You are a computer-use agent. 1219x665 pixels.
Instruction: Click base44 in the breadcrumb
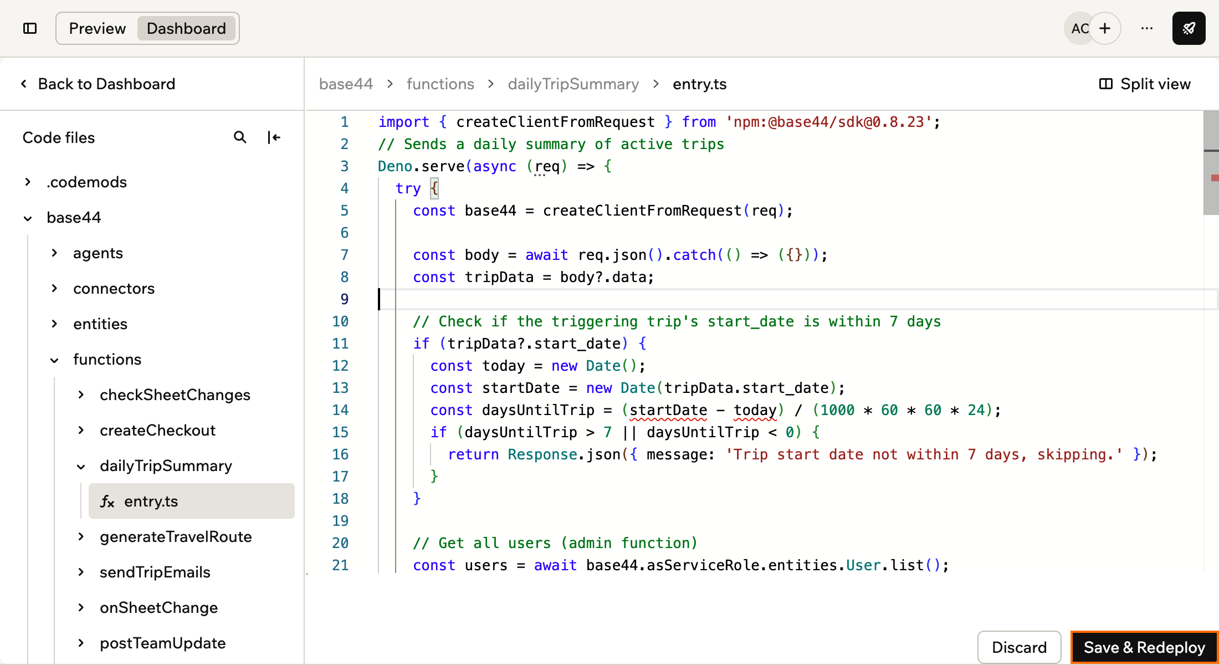(346, 84)
